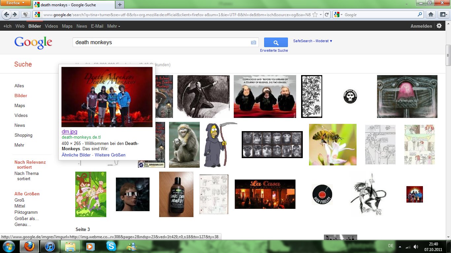Viewport: 451px width, 253px height.
Task: Go to News in the top black bar
Action: coord(82,26)
